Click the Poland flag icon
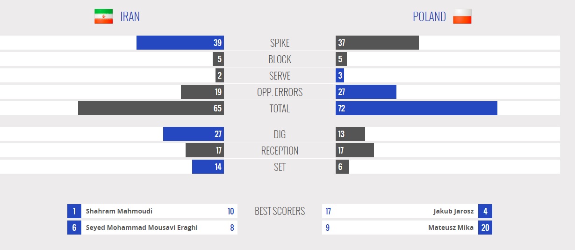 (x=462, y=16)
